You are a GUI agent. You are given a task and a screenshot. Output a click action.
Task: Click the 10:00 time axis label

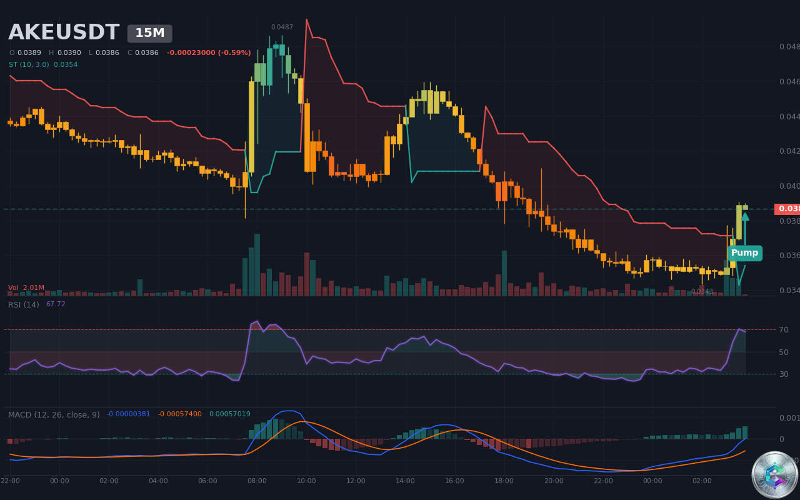coord(306,481)
